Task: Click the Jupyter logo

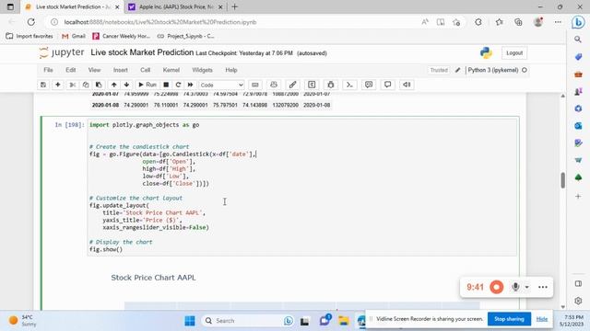Action: coord(62,53)
